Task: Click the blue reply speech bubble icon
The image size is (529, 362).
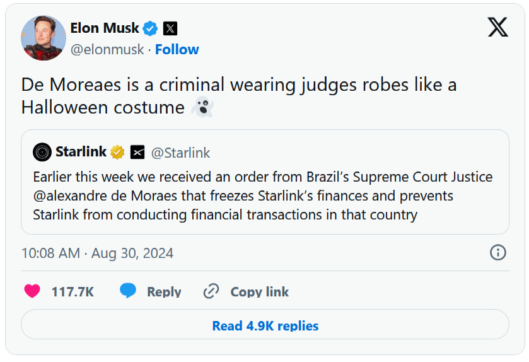Action: pyautogui.click(x=128, y=291)
